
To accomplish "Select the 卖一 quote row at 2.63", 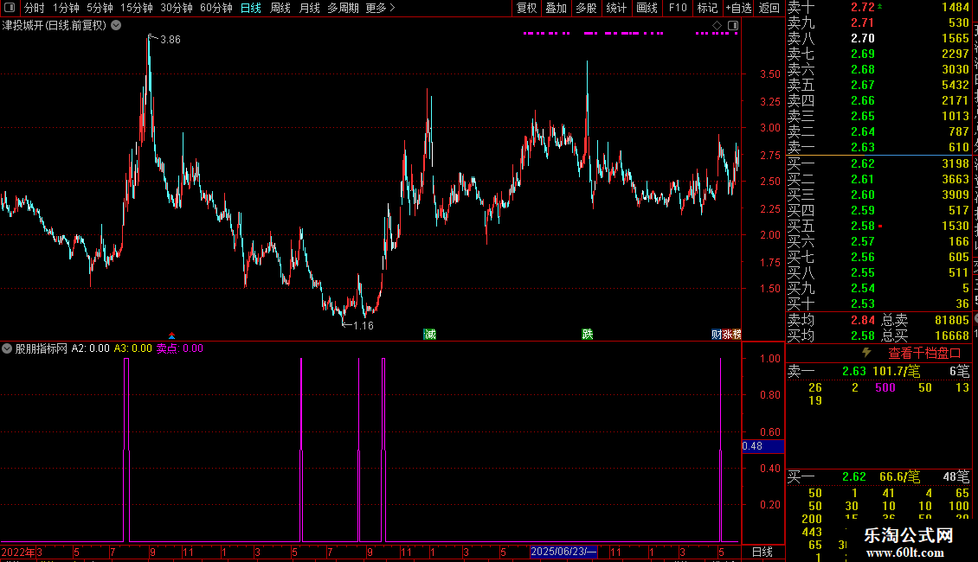I will click(878, 147).
